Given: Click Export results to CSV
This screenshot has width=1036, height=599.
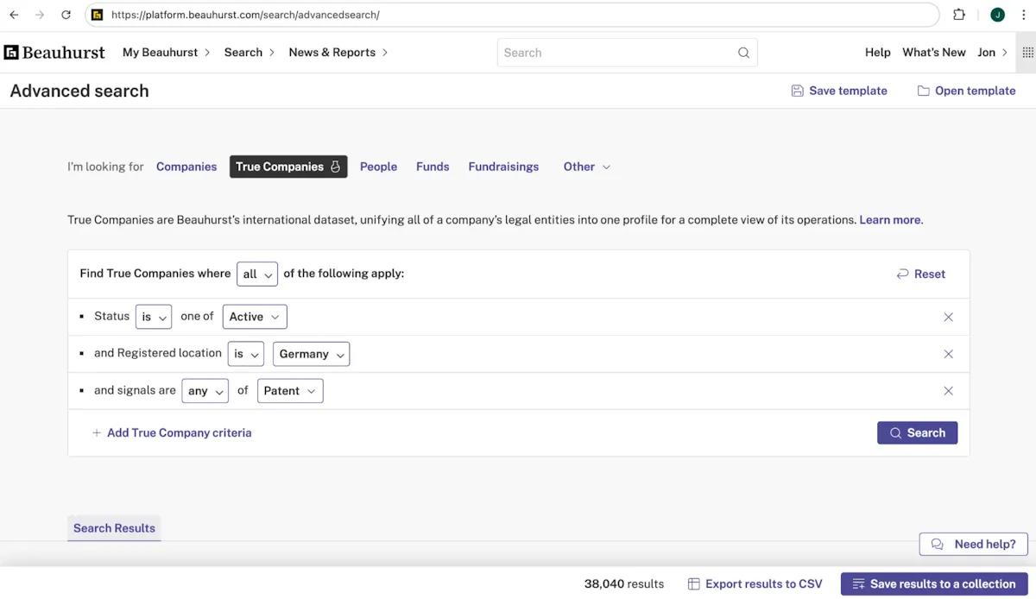Looking at the screenshot, I should click(x=755, y=584).
